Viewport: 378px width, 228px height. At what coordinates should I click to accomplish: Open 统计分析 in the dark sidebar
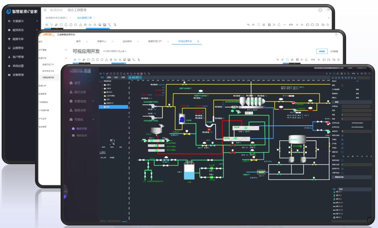[80, 92]
